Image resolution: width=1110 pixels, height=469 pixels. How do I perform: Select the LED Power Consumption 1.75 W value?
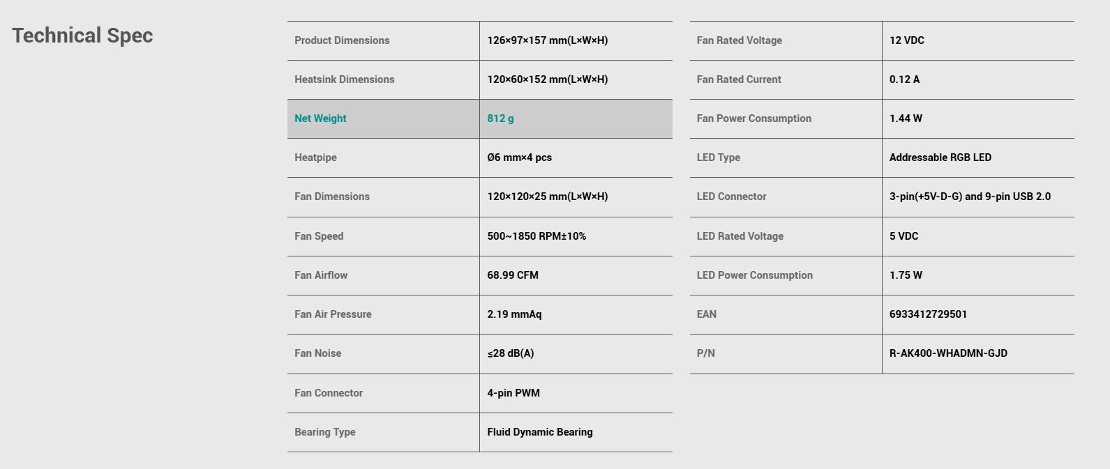906,275
